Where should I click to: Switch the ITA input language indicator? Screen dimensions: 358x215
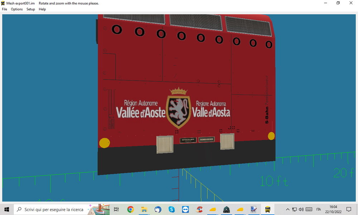(319, 209)
